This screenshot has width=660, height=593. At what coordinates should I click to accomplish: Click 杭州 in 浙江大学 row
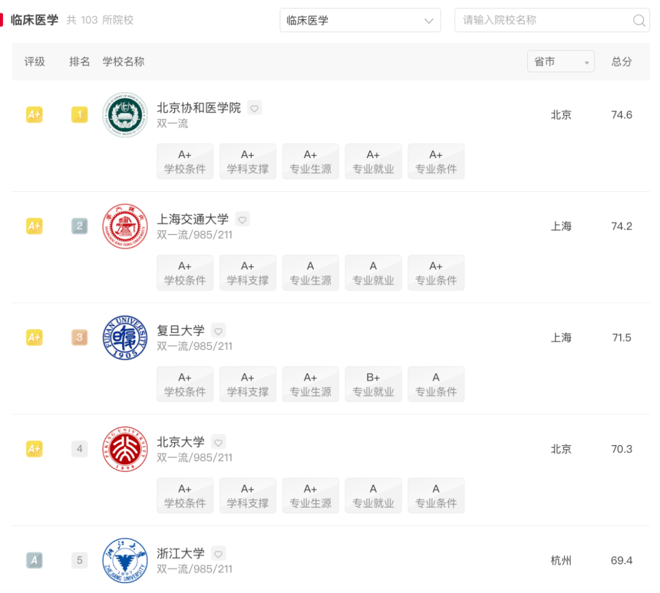click(561, 561)
